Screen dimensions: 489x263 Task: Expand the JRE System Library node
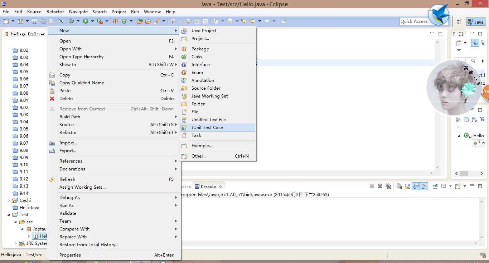point(15,243)
